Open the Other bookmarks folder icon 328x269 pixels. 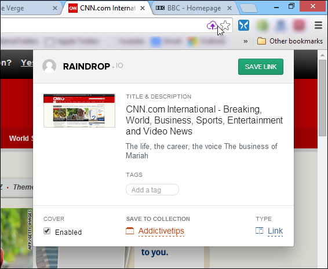coord(261,41)
